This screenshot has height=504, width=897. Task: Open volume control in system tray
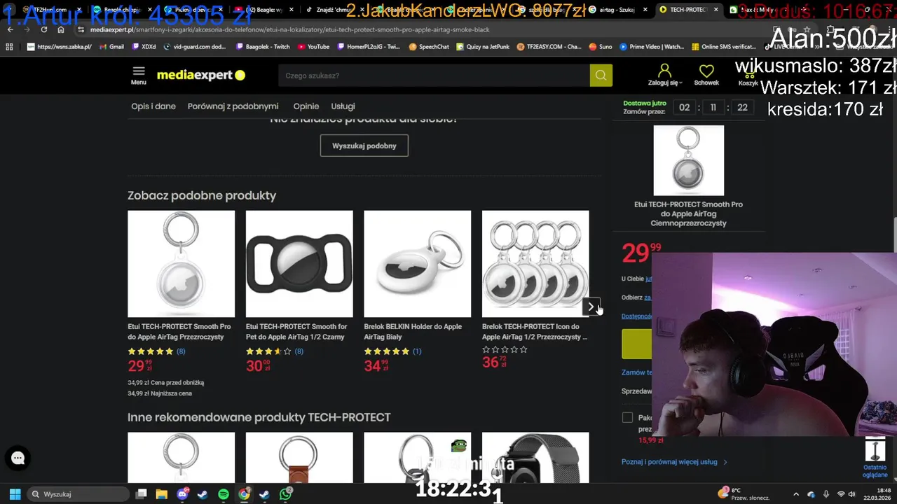coord(852,494)
